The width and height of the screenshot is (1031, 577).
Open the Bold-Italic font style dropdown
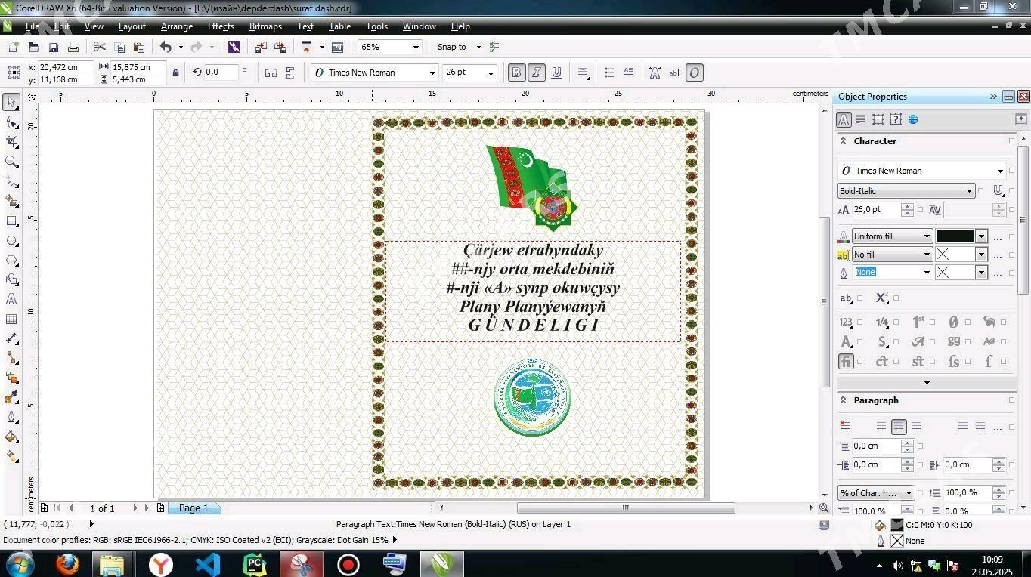[x=969, y=191]
